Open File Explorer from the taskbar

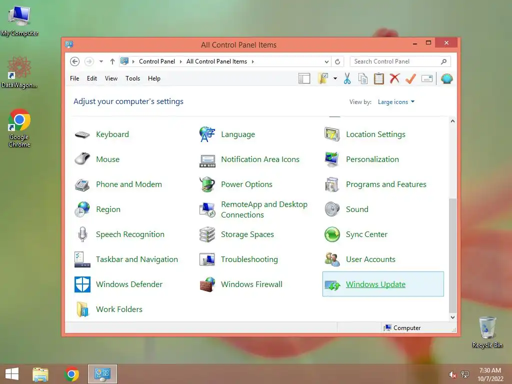40,374
